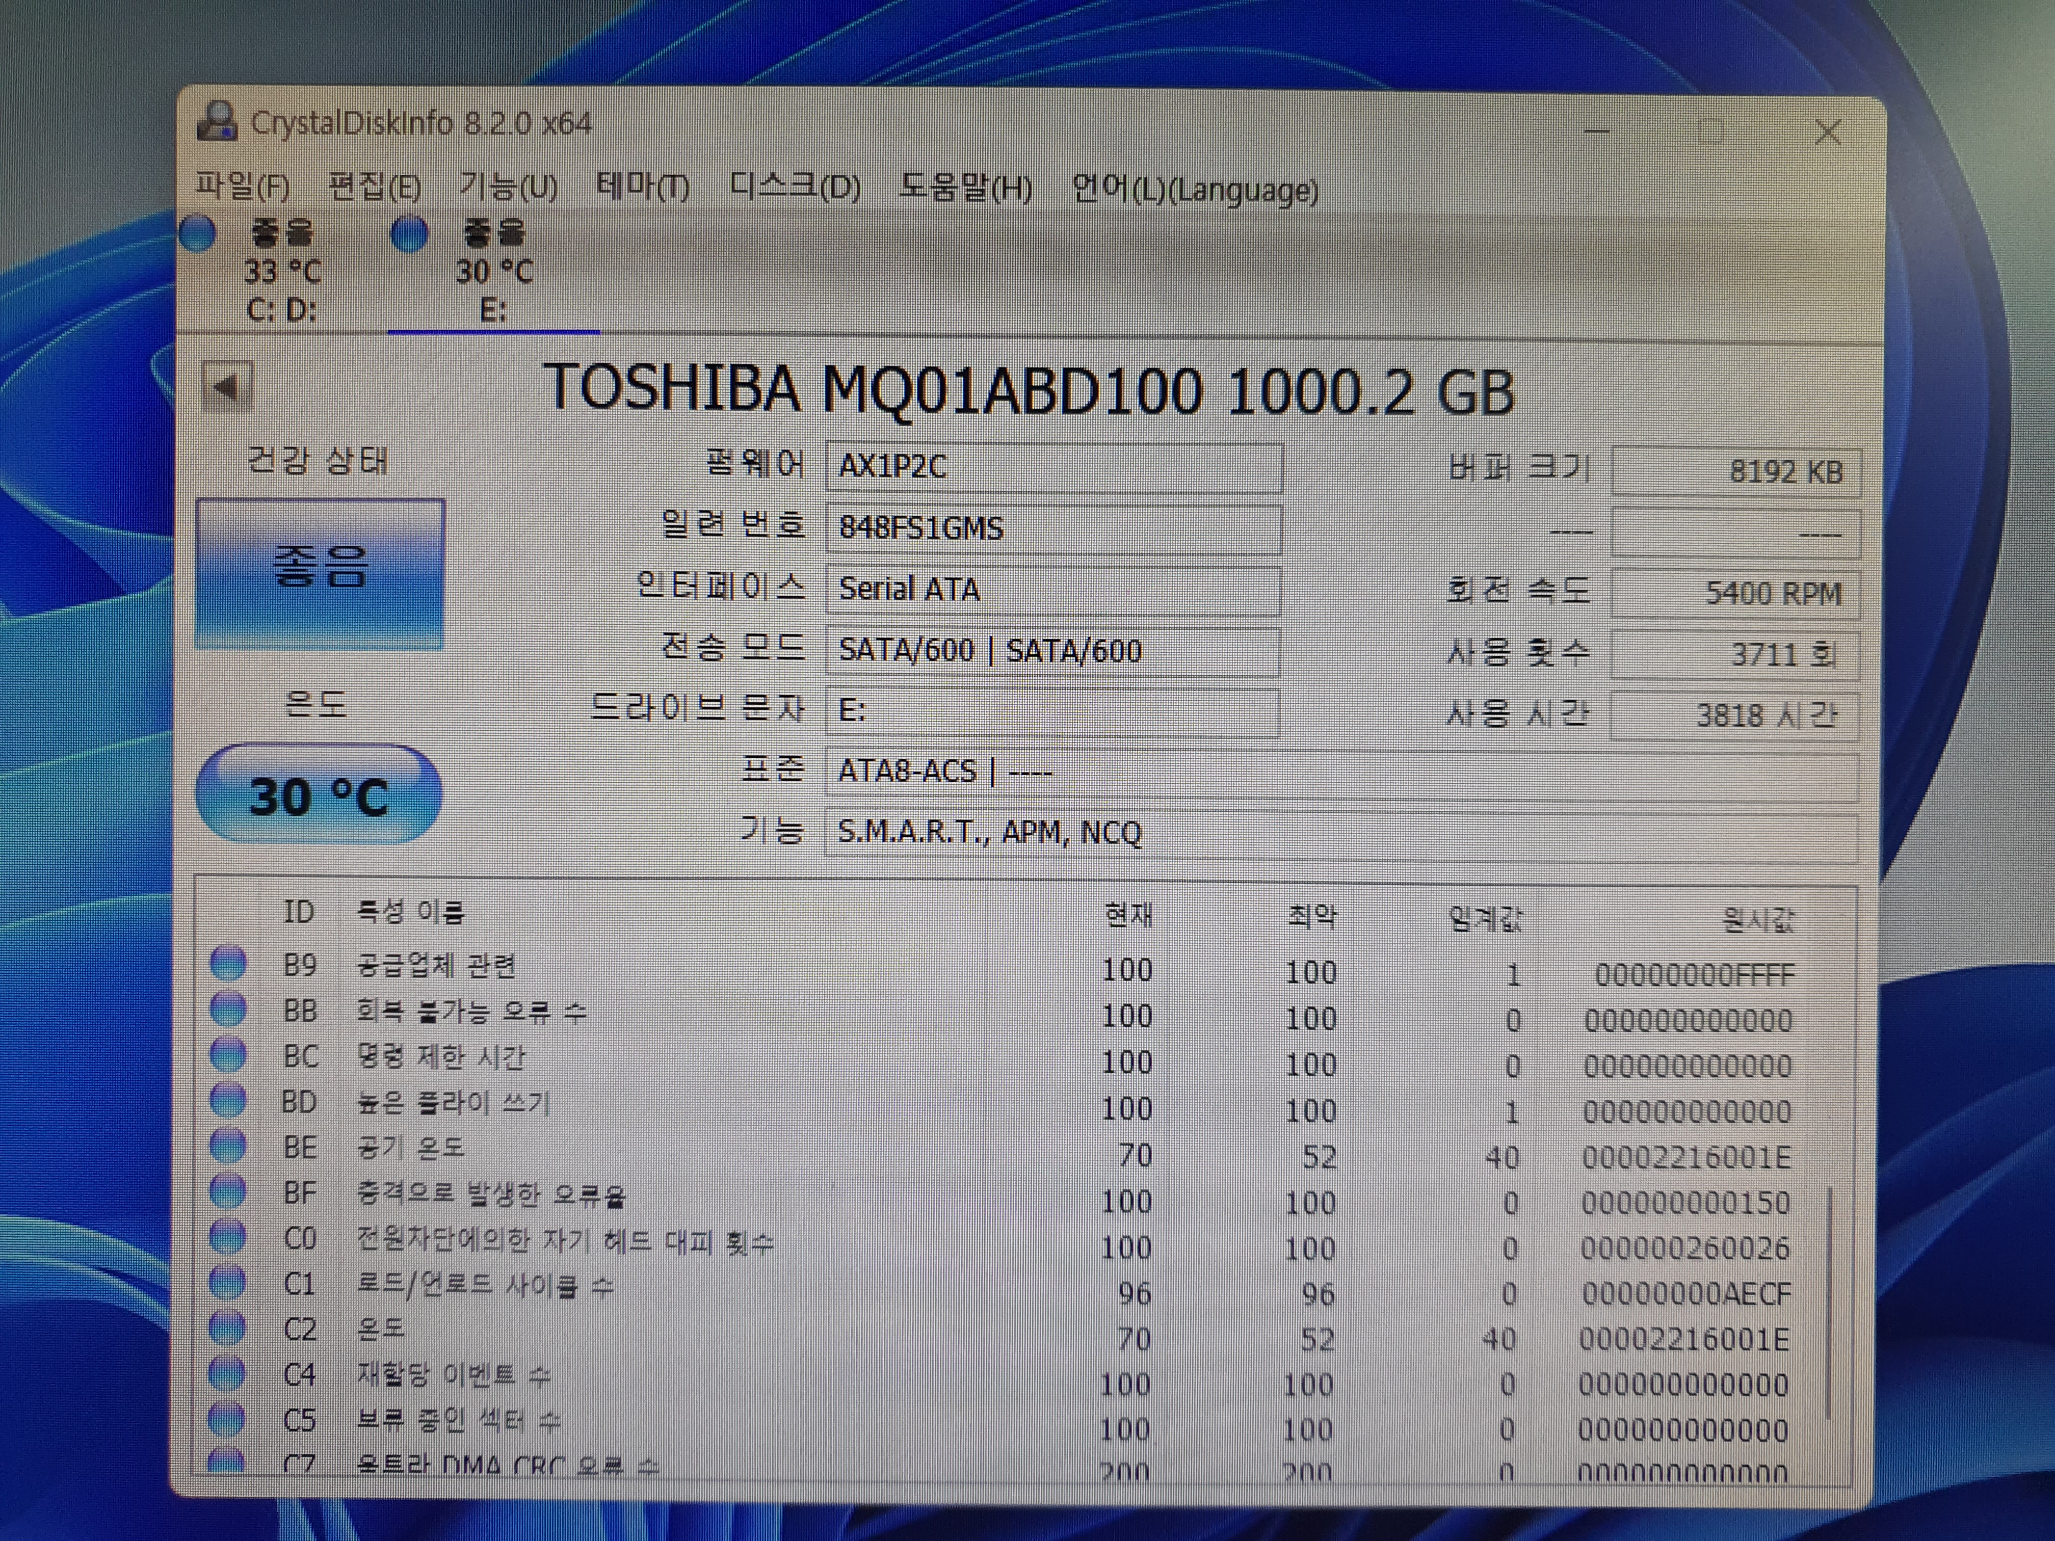Close the CrystalDiskInfo window
The height and width of the screenshot is (1541, 2055).
1828,132
